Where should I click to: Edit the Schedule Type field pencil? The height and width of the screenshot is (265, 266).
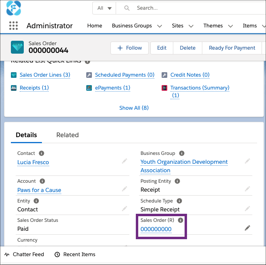(247, 209)
